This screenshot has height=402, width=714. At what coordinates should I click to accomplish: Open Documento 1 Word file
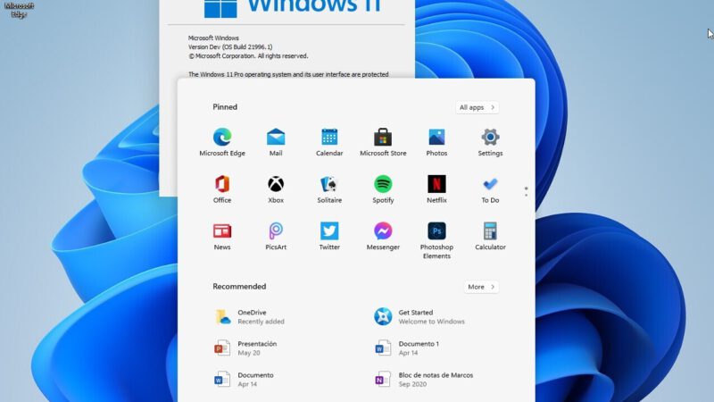(x=407, y=348)
